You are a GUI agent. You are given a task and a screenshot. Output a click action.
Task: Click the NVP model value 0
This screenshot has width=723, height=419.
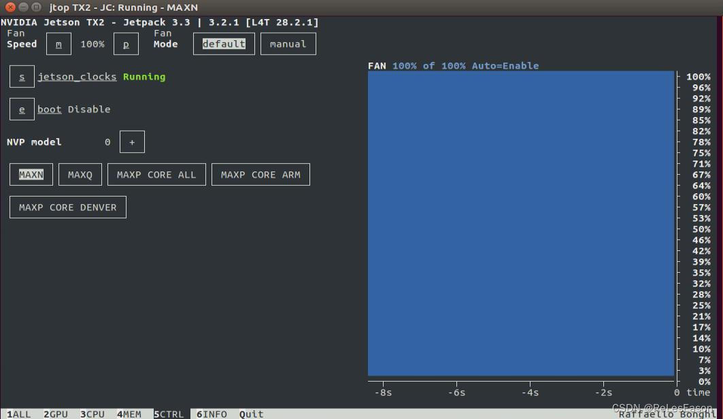(107, 142)
